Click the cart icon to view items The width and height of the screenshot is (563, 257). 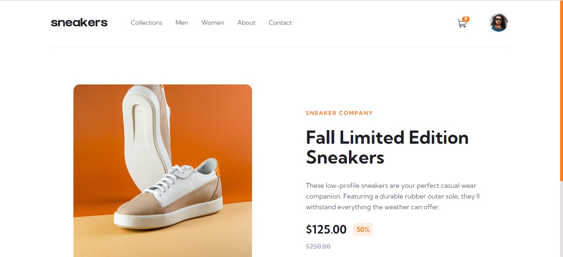(x=462, y=23)
